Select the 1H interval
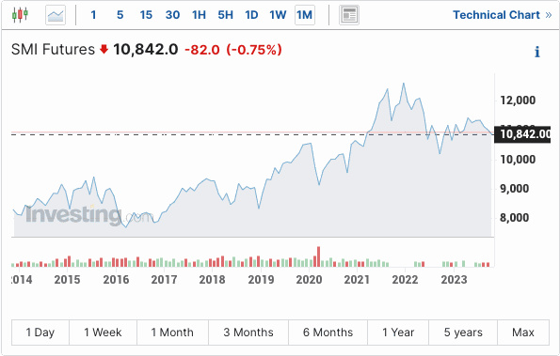Image resolution: width=560 pixels, height=356 pixels. (x=199, y=15)
